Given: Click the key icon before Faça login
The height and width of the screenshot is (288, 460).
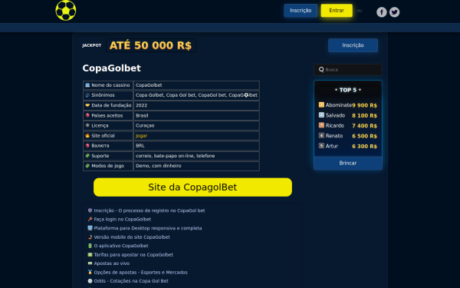Looking at the screenshot, I should point(90,219).
